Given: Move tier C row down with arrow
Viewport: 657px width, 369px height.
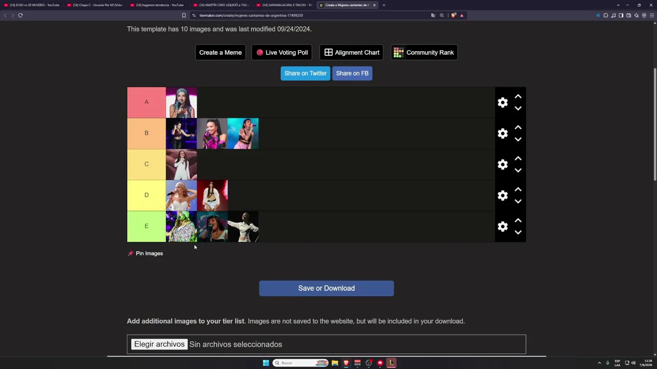Looking at the screenshot, I should pyautogui.click(x=518, y=171).
